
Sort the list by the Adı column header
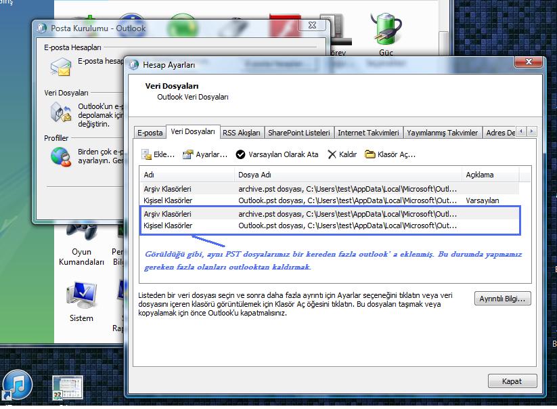coord(187,175)
